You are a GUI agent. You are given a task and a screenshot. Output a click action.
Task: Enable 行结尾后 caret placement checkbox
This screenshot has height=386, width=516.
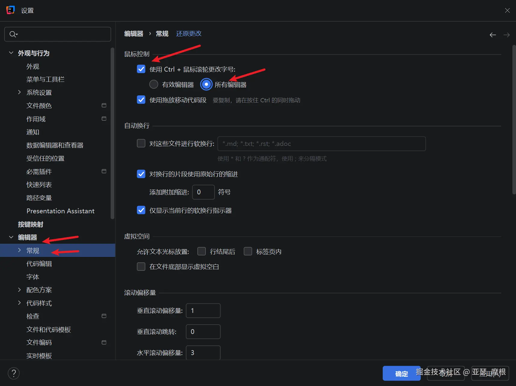202,251
